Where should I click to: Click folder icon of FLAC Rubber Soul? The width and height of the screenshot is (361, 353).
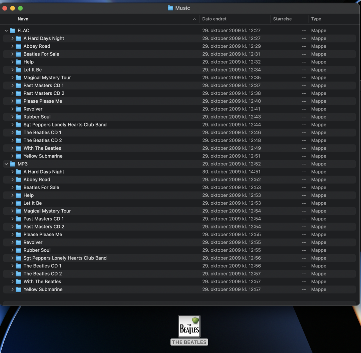pyautogui.click(x=18, y=117)
